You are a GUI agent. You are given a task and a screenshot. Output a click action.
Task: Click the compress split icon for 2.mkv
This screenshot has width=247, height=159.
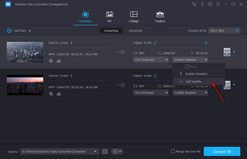click(x=206, y=42)
